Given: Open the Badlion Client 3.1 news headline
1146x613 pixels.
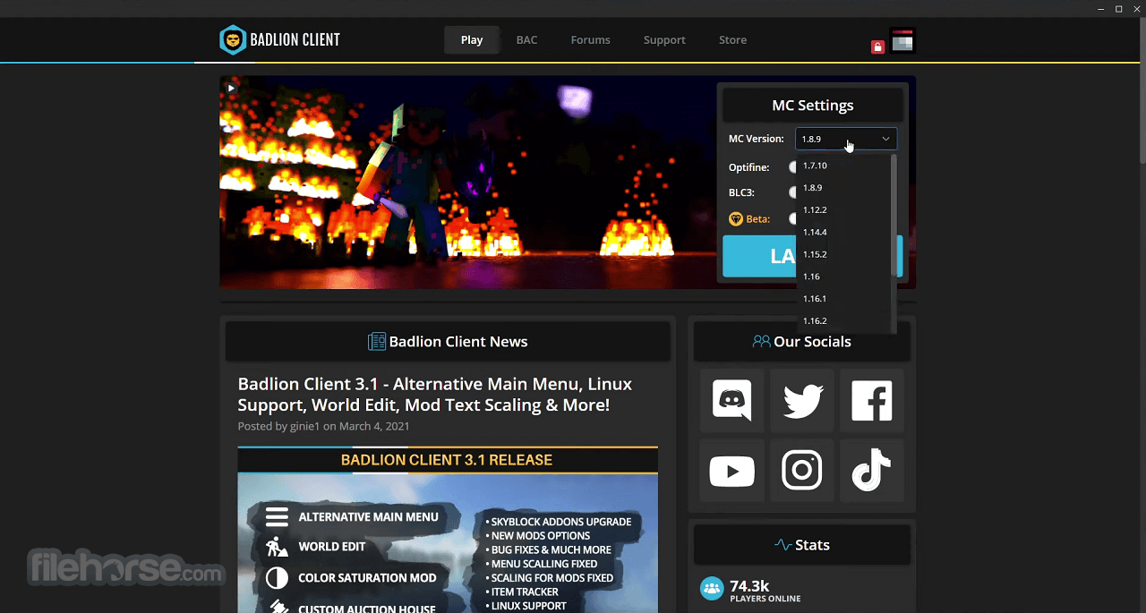Looking at the screenshot, I should coord(435,395).
